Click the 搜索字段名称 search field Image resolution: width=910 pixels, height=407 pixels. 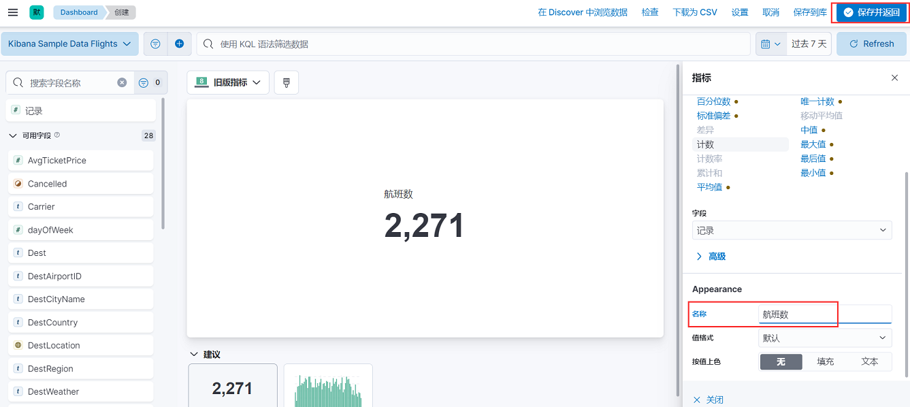[x=71, y=82]
